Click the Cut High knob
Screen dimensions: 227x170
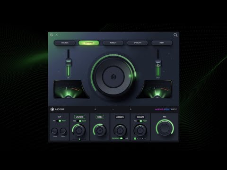(x=63, y=131)
